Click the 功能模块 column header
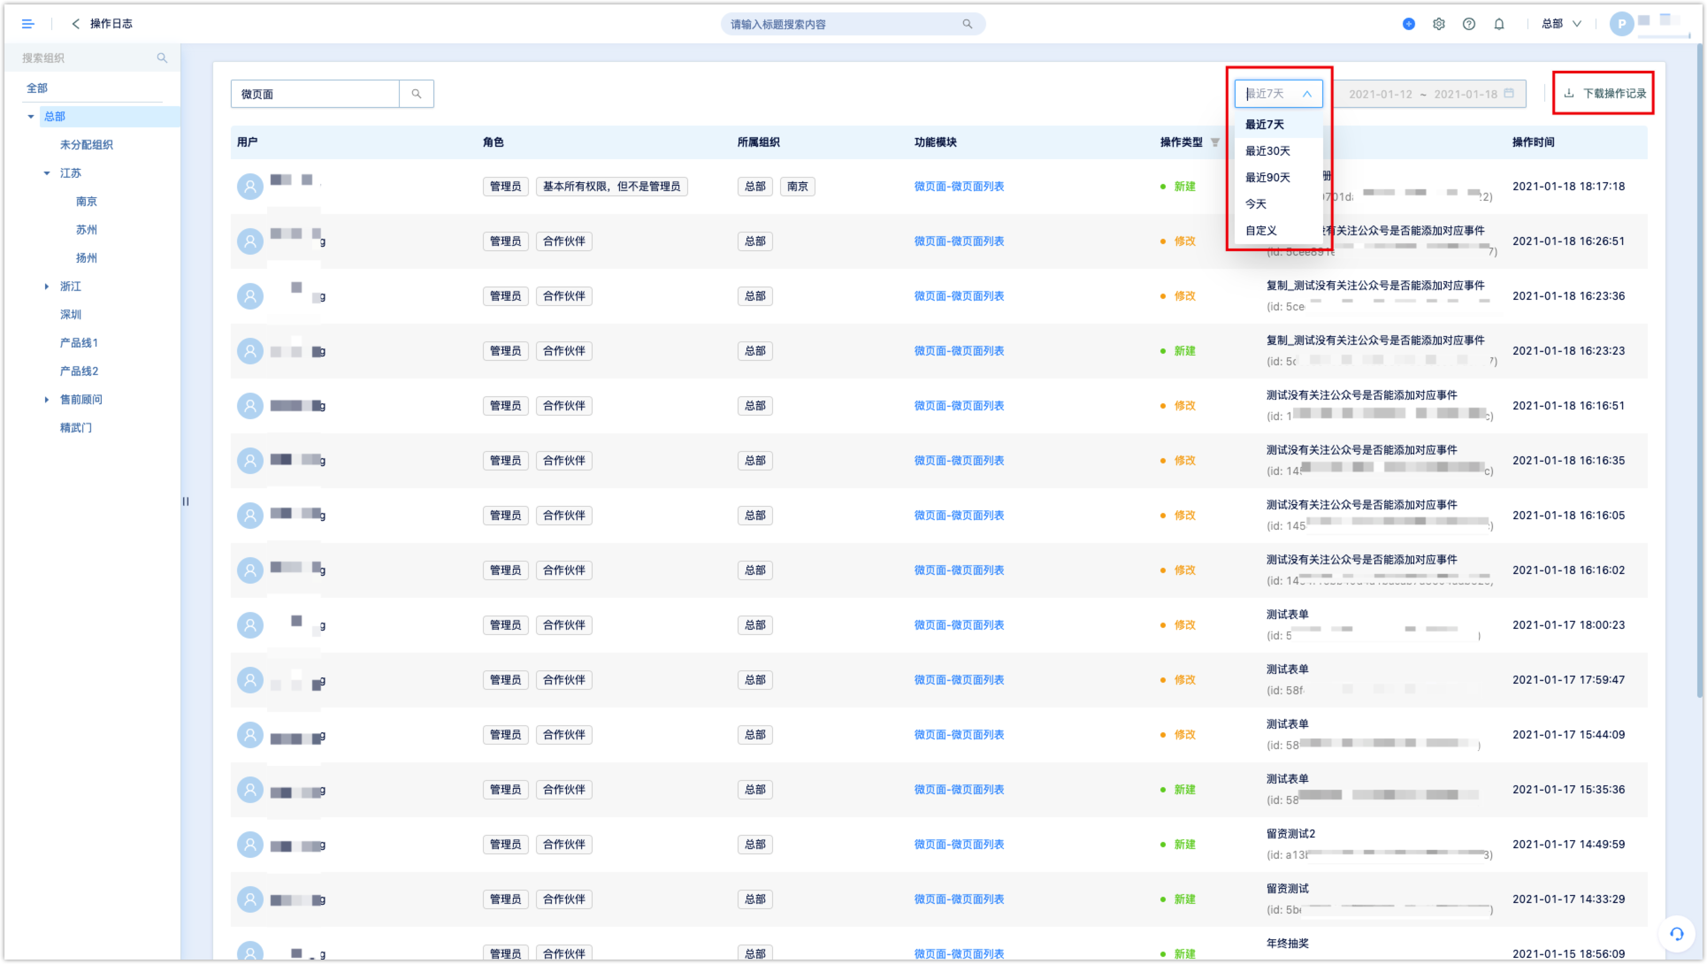1707x964 pixels. pos(935,142)
